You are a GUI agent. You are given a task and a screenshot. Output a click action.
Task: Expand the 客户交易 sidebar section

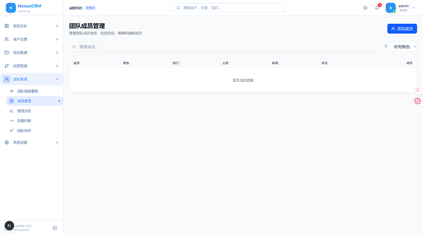(31, 39)
